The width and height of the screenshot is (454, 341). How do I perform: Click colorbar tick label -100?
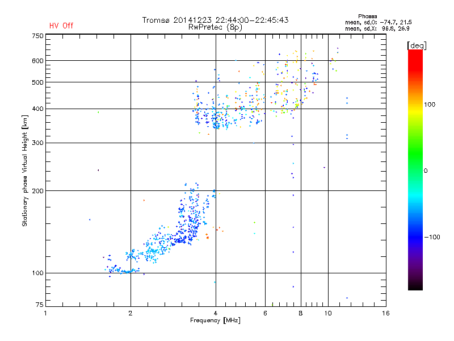pos(432,237)
